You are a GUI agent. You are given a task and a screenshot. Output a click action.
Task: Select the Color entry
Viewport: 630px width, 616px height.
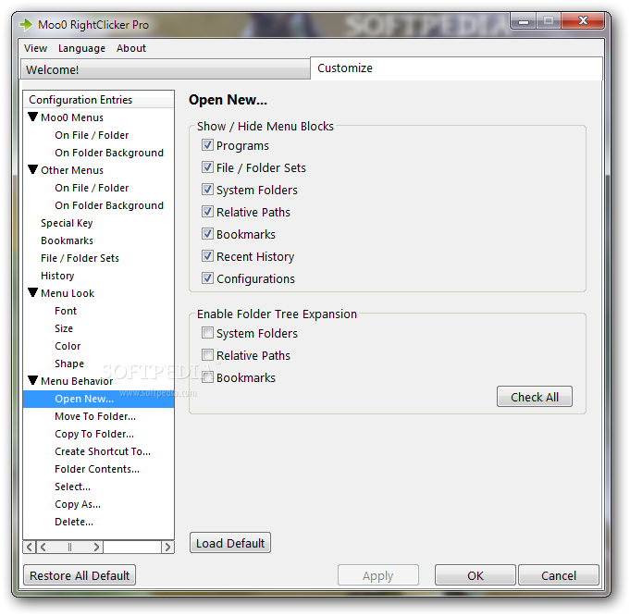click(x=68, y=346)
